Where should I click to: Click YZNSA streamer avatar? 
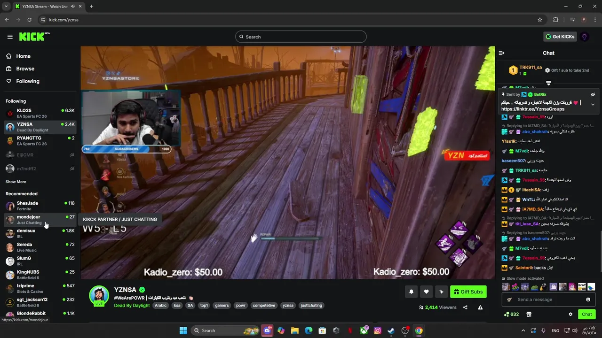(x=99, y=295)
